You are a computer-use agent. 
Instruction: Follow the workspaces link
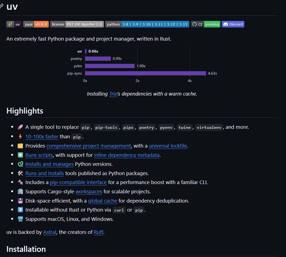pos(89,192)
